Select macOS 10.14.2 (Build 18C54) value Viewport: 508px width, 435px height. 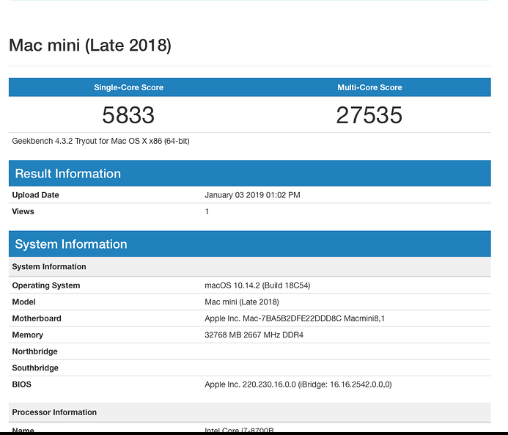point(257,285)
